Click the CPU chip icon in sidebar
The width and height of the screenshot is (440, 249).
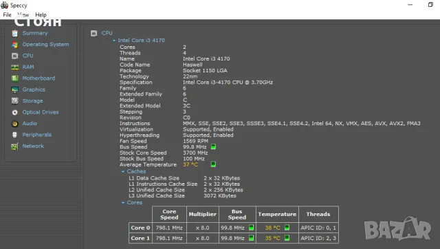pos(15,56)
